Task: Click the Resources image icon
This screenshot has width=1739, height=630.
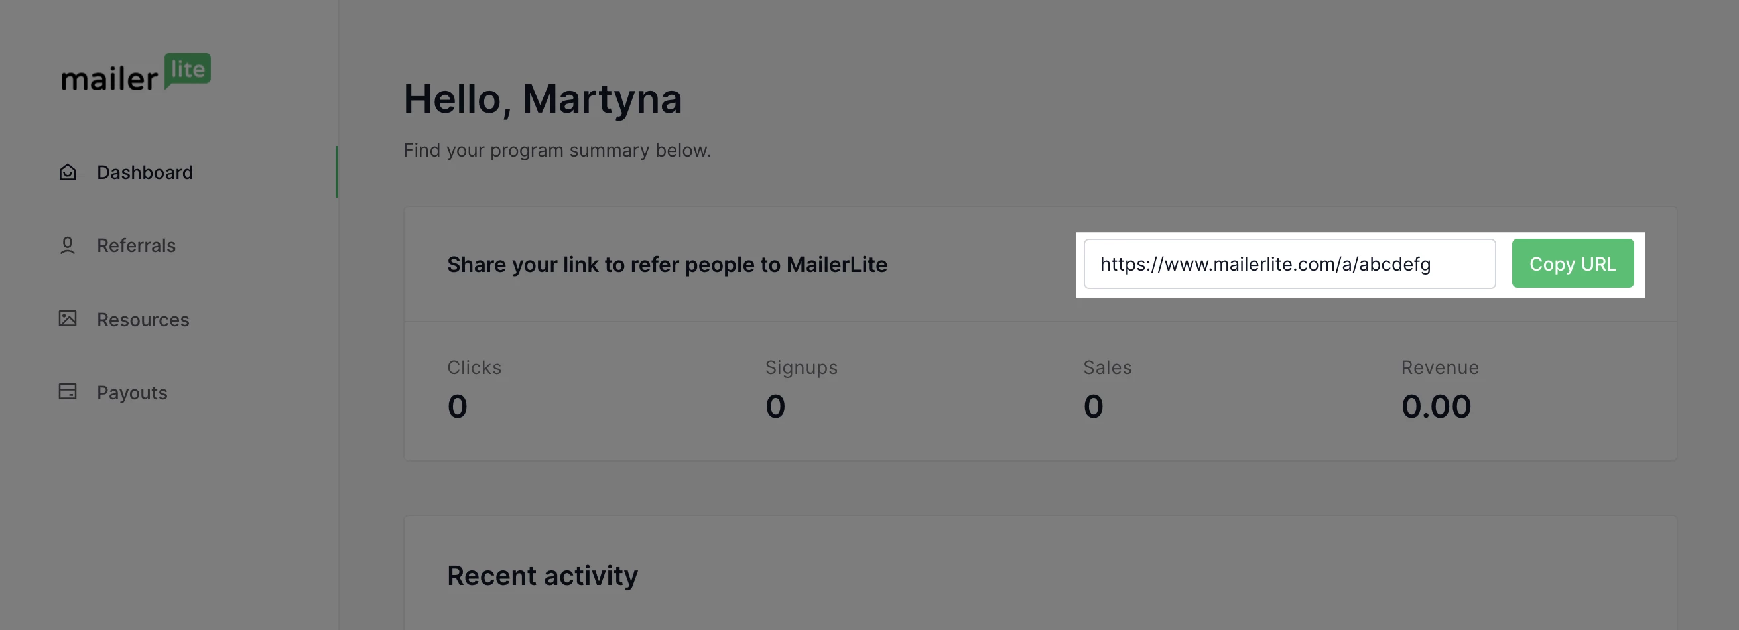Action: tap(68, 319)
